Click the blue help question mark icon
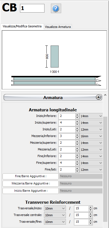109x228 pixels. pos(56,9)
